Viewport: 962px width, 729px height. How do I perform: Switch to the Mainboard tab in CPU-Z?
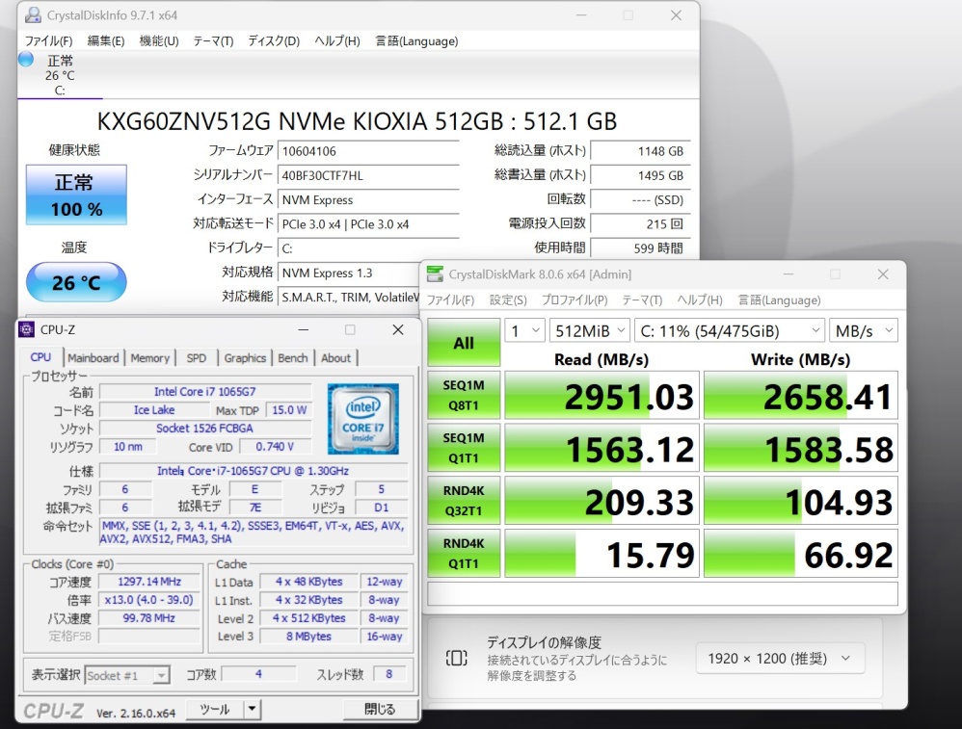(x=94, y=358)
